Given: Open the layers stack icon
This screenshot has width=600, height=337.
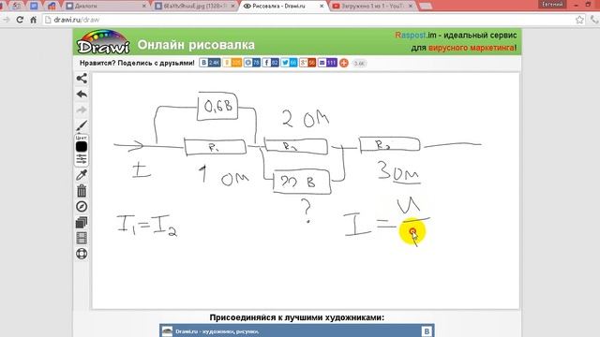Looking at the screenshot, I should [82, 223].
